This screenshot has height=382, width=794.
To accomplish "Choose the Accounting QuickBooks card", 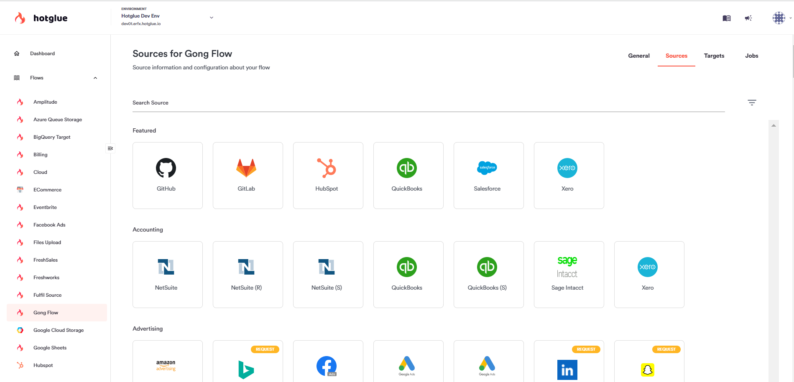I will tap(408, 275).
